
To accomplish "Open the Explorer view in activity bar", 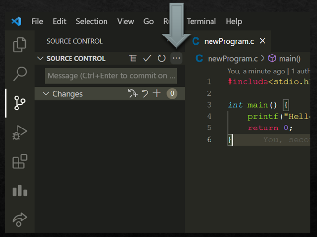I will tap(19, 44).
